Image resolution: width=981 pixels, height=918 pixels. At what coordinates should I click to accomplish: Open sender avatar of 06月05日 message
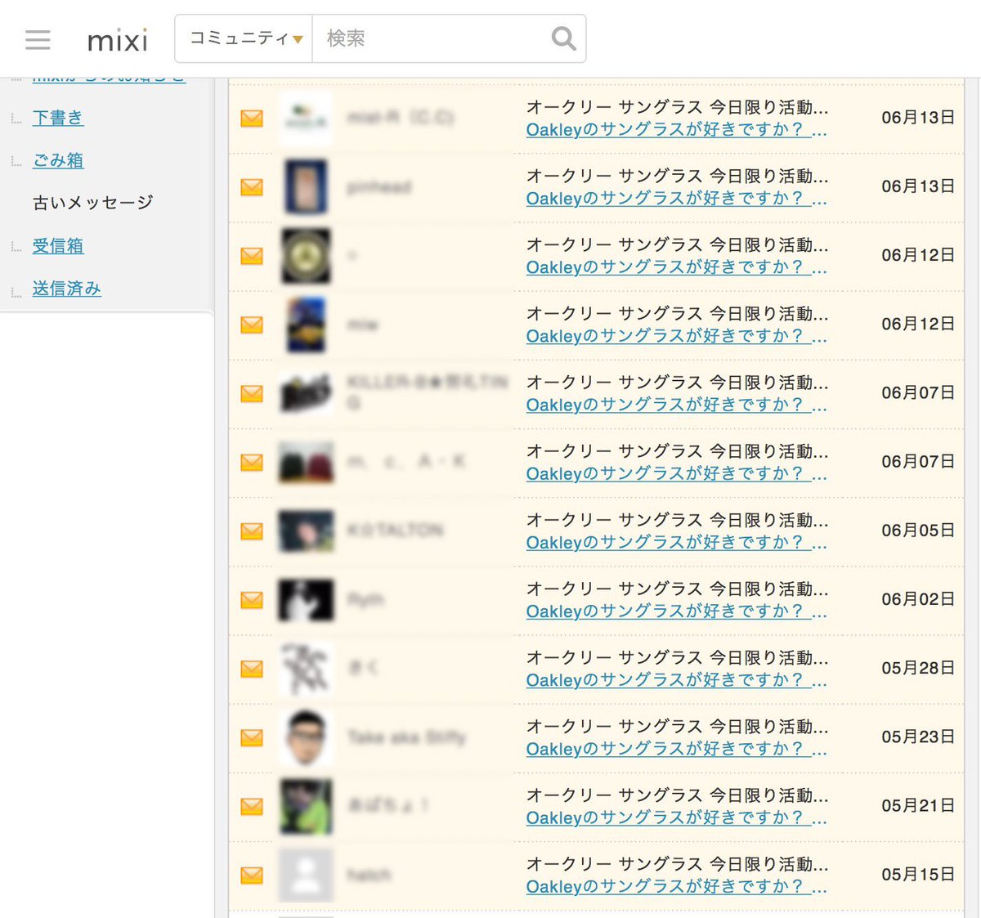click(x=306, y=531)
